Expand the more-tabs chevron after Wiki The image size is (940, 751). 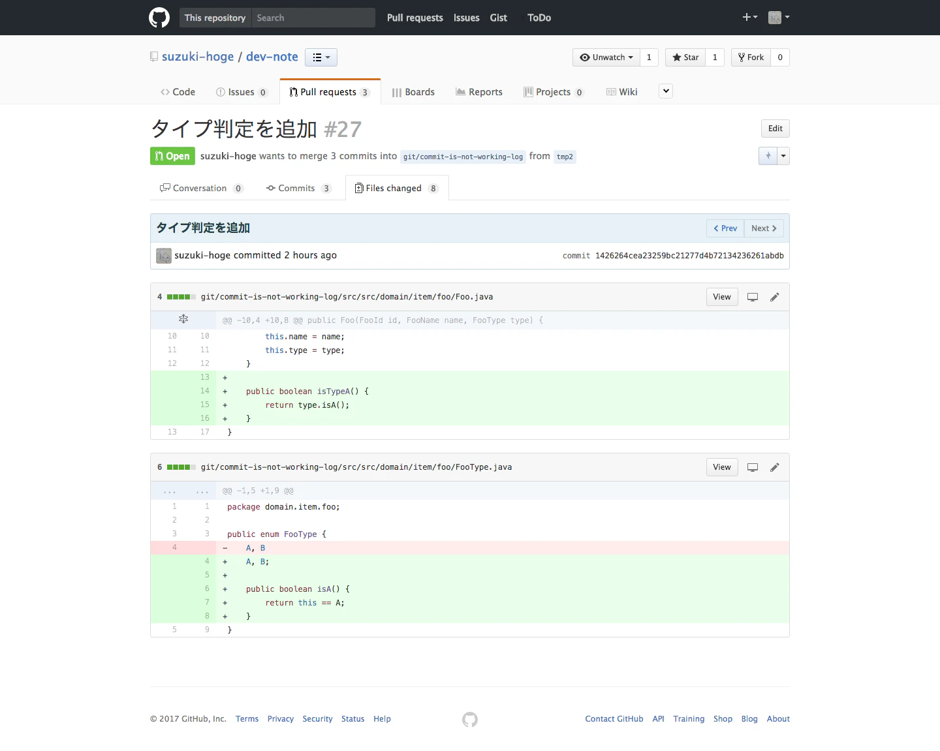pos(666,91)
